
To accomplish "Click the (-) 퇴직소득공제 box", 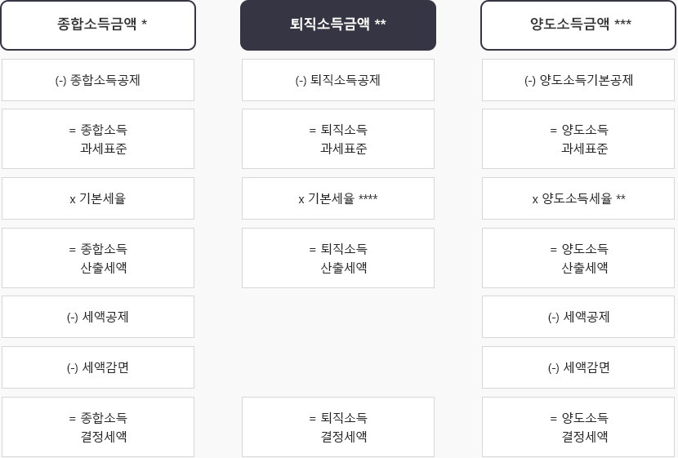I will (x=338, y=80).
